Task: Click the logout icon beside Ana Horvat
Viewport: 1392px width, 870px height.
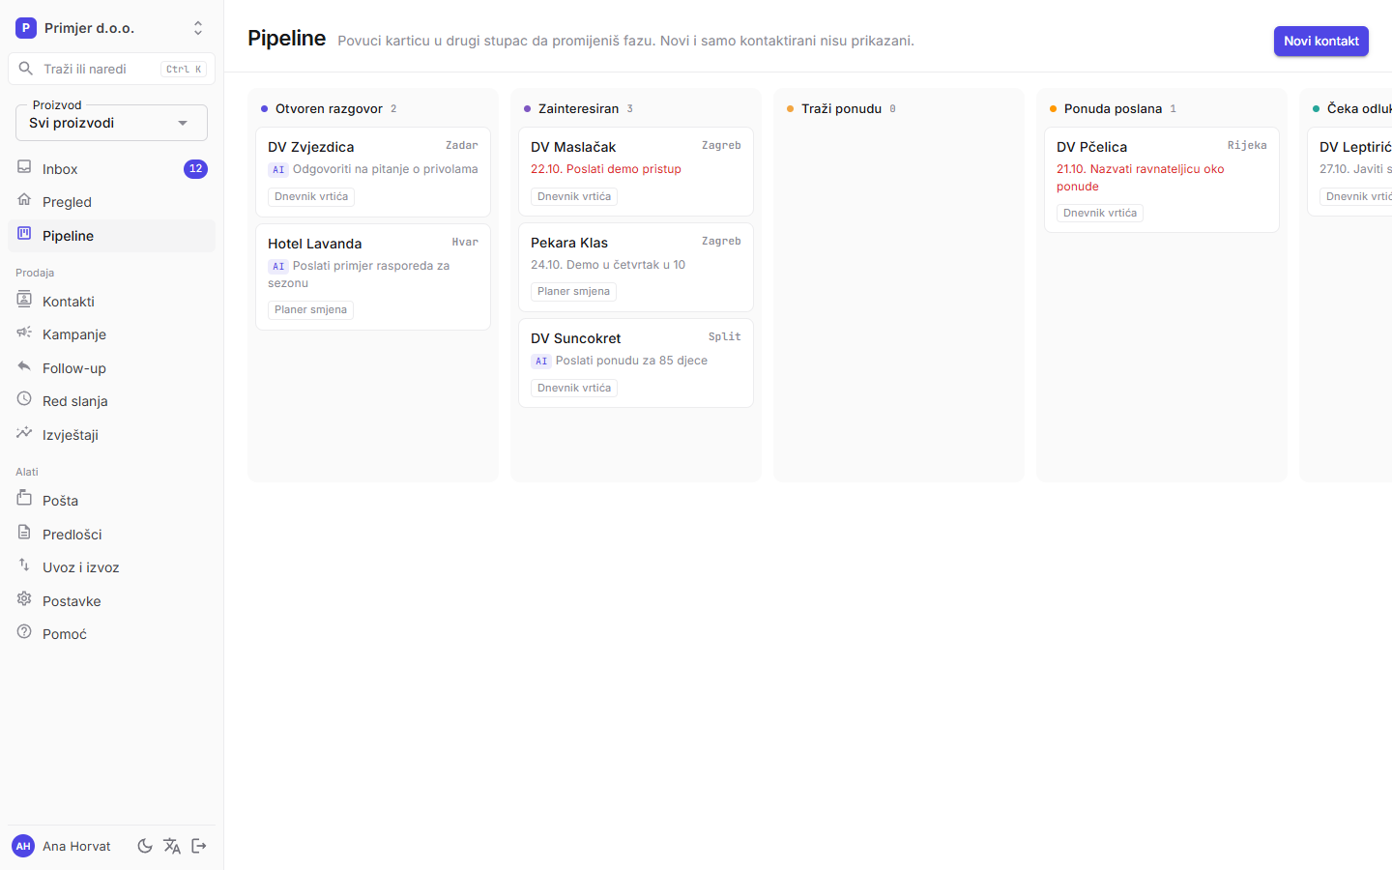Action: click(x=199, y=846)
